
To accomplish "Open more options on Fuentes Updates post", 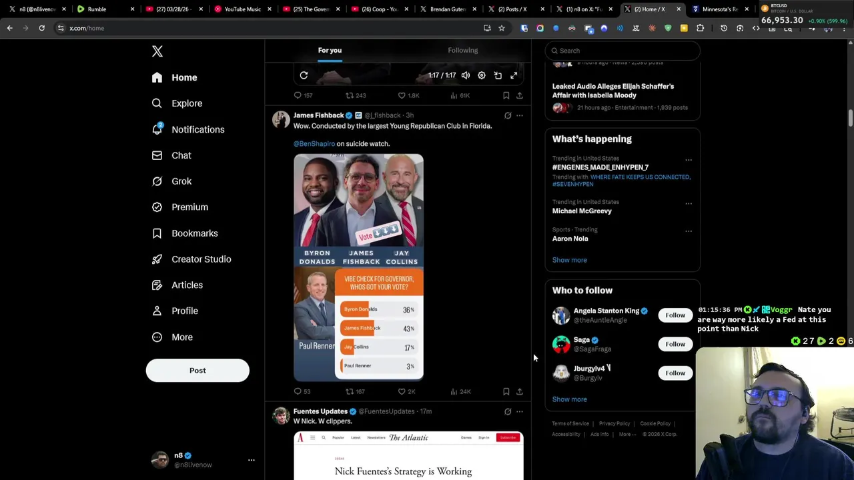I will coord(519,411).
